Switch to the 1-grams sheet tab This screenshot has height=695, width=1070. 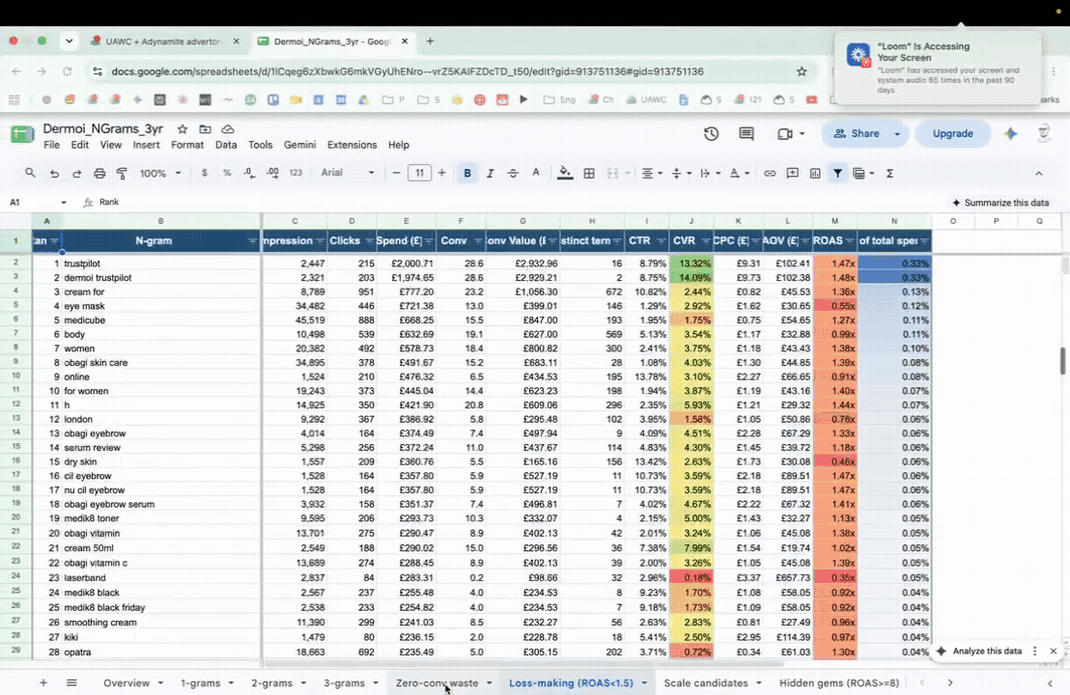(200, 682)
